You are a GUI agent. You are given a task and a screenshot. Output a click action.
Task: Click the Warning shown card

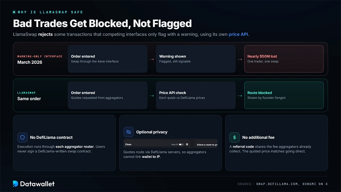[x=196, y=59]
